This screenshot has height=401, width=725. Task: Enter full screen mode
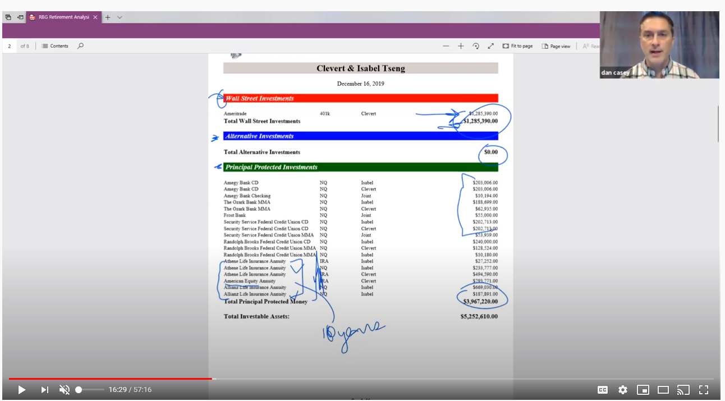pyautogui.click(x=704, y=389)
